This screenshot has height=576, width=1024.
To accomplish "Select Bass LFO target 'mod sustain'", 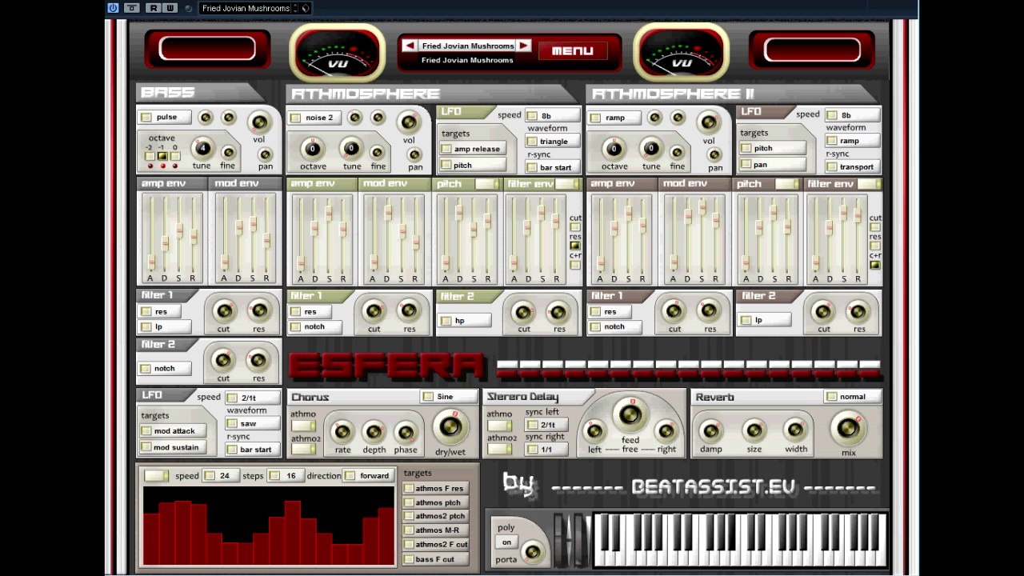I will click(174, 447).
